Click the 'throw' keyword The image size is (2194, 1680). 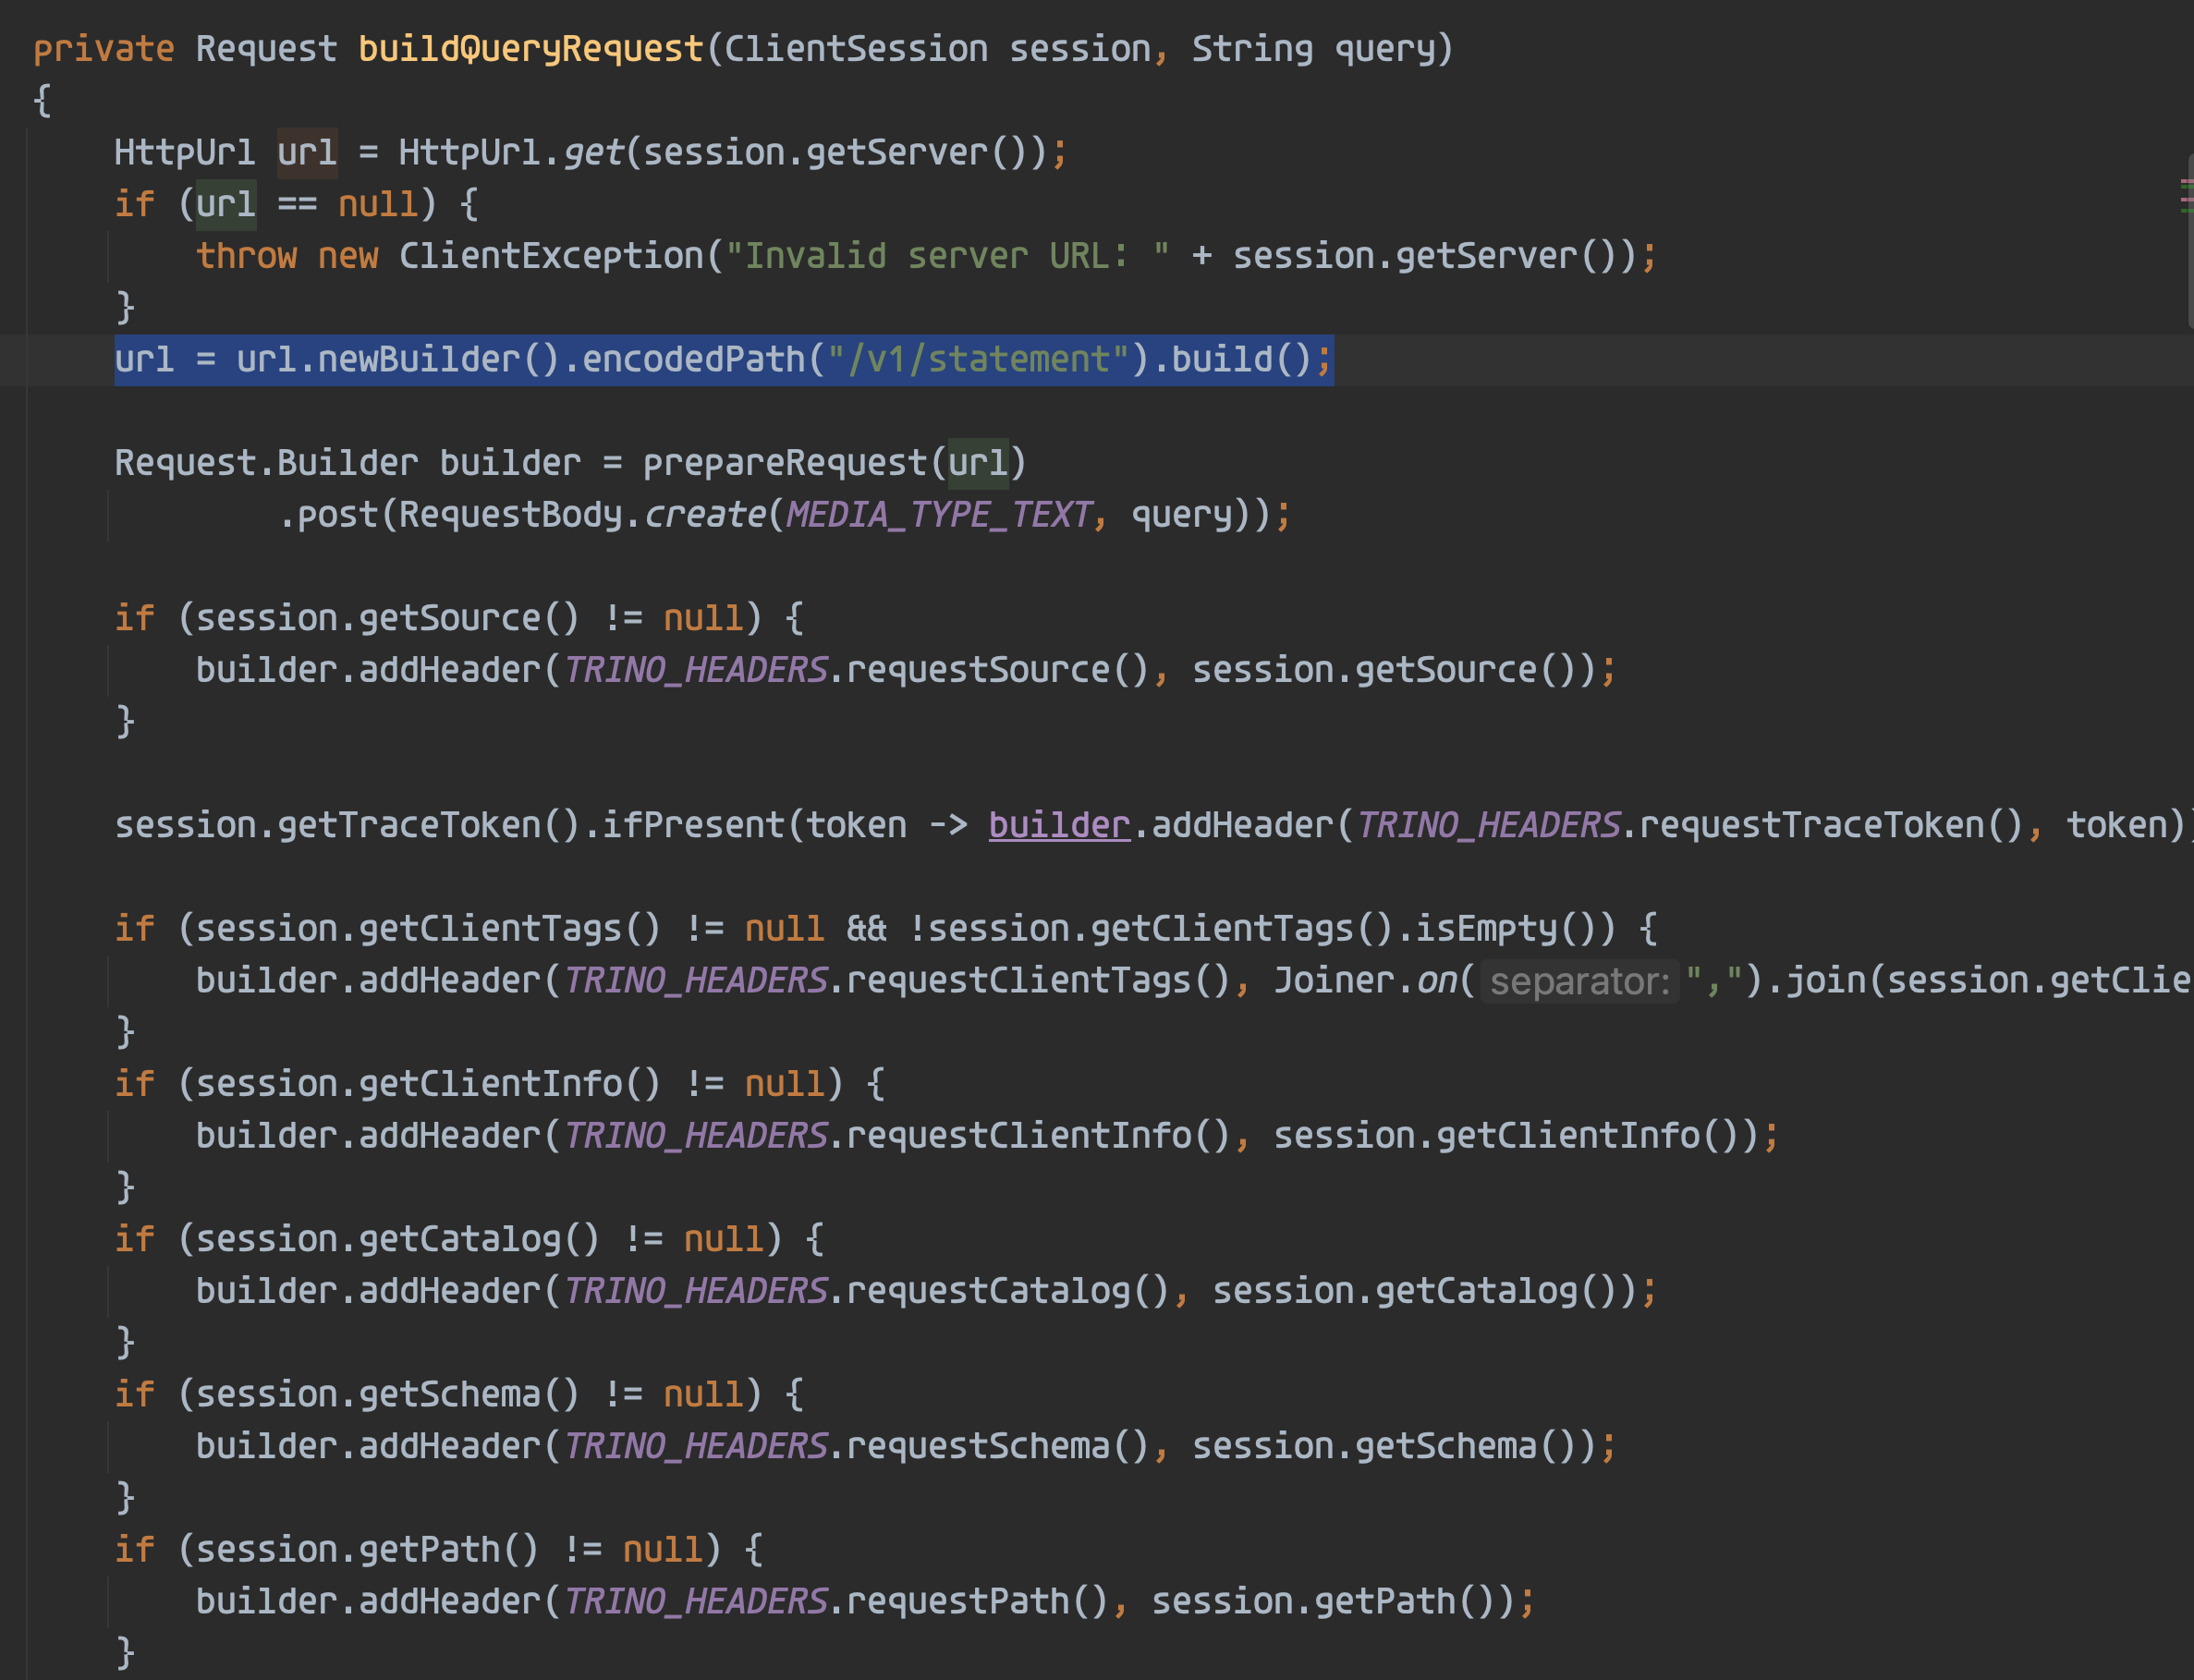(246, 256)
